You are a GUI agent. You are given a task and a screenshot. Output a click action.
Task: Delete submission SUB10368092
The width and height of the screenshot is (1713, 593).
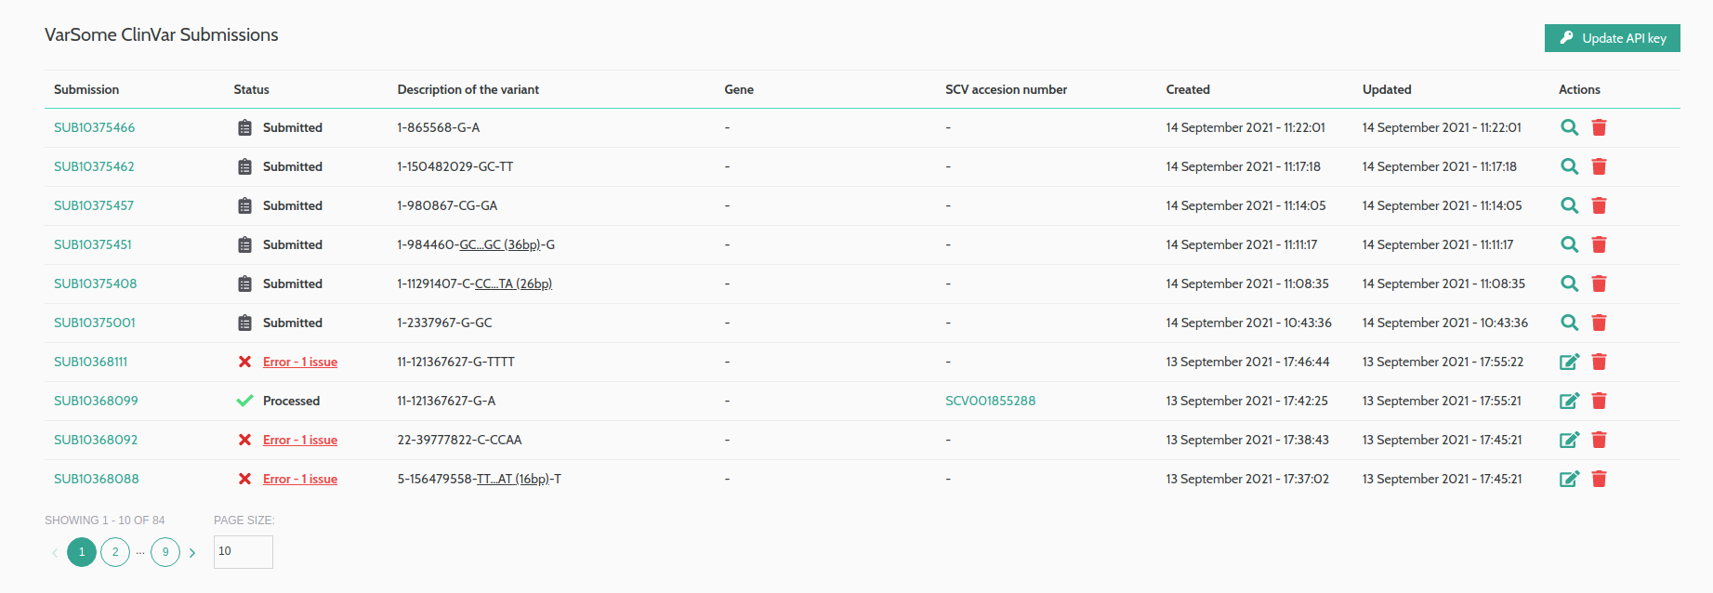tap(1599, 440)
